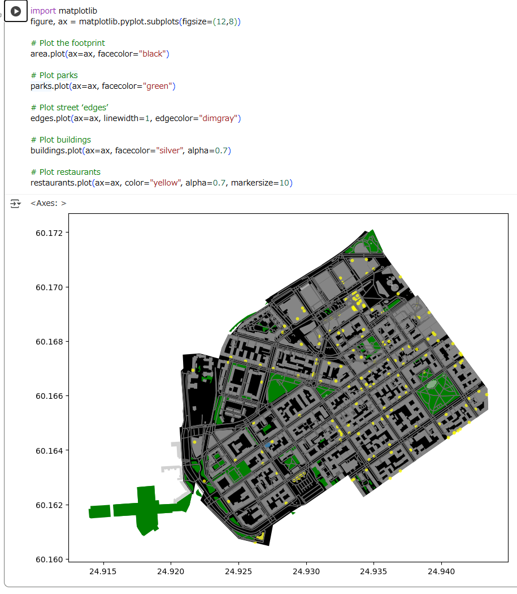Click y-axis tick label 60.168
This screenshot has width=517, height=594.
(x=49, y=342)
